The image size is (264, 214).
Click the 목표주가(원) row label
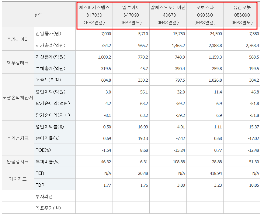click(x=48, y=208)
